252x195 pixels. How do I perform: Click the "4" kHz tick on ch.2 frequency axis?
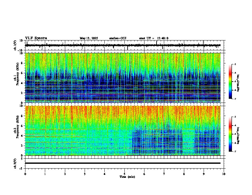point(22,136)
